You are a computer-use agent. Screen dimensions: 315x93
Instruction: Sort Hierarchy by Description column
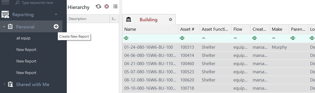click(x=88, y=19)
